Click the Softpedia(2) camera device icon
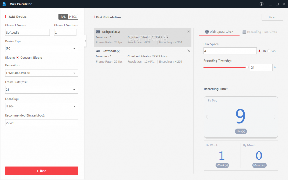 (x=98, y=51)
